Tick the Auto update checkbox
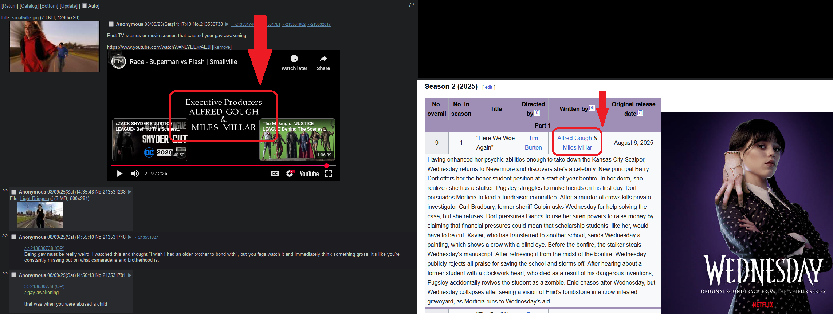The width and height of the screenshot is (833, 314). coord(85,6)
